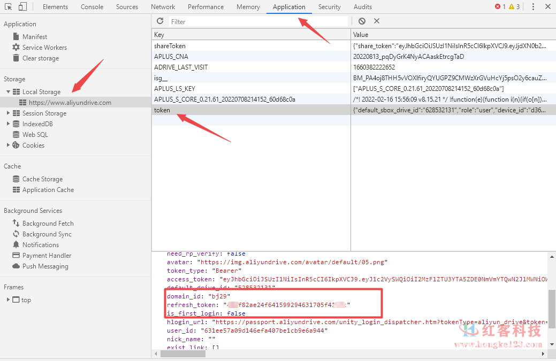Screen dimensions: 556x361
Task: Close the DevTools panel
Action: click(548, 7)
